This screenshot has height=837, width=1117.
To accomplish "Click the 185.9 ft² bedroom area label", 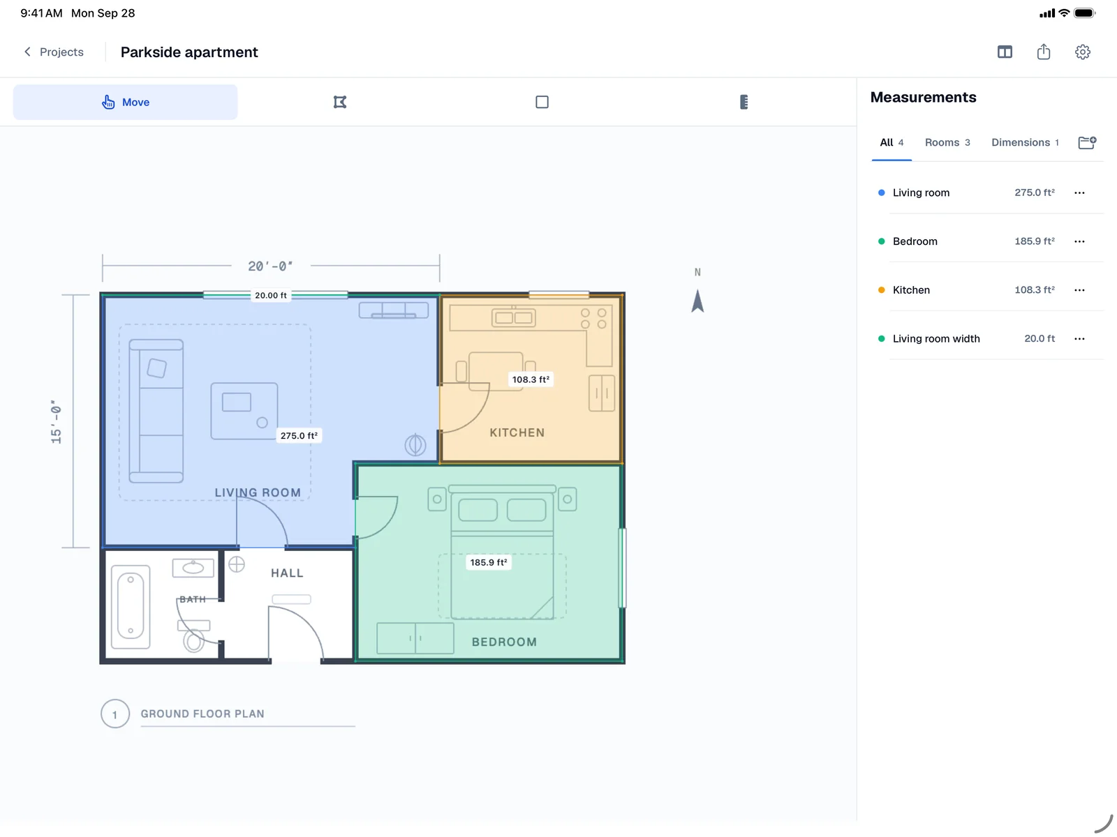I will pos(489,562).
